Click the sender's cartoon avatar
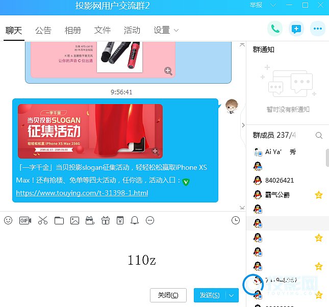The image size is (329, 307). click(232, 106)
